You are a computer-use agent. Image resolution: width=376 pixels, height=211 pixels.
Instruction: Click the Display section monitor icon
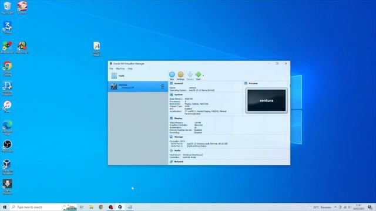pyautogui.click(x=171, y=118)
